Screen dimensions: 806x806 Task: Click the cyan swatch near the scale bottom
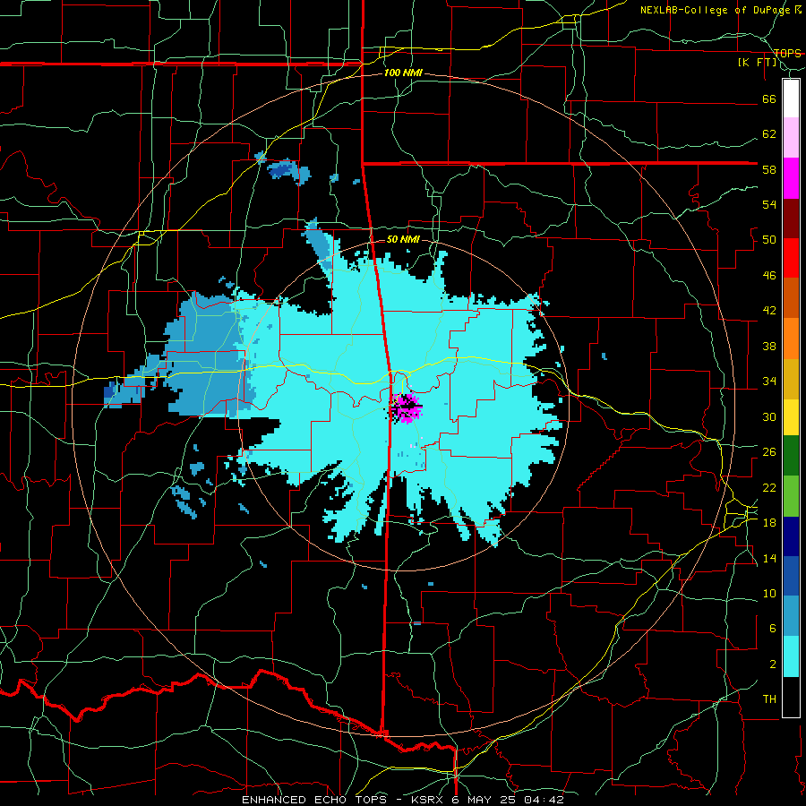791,656
